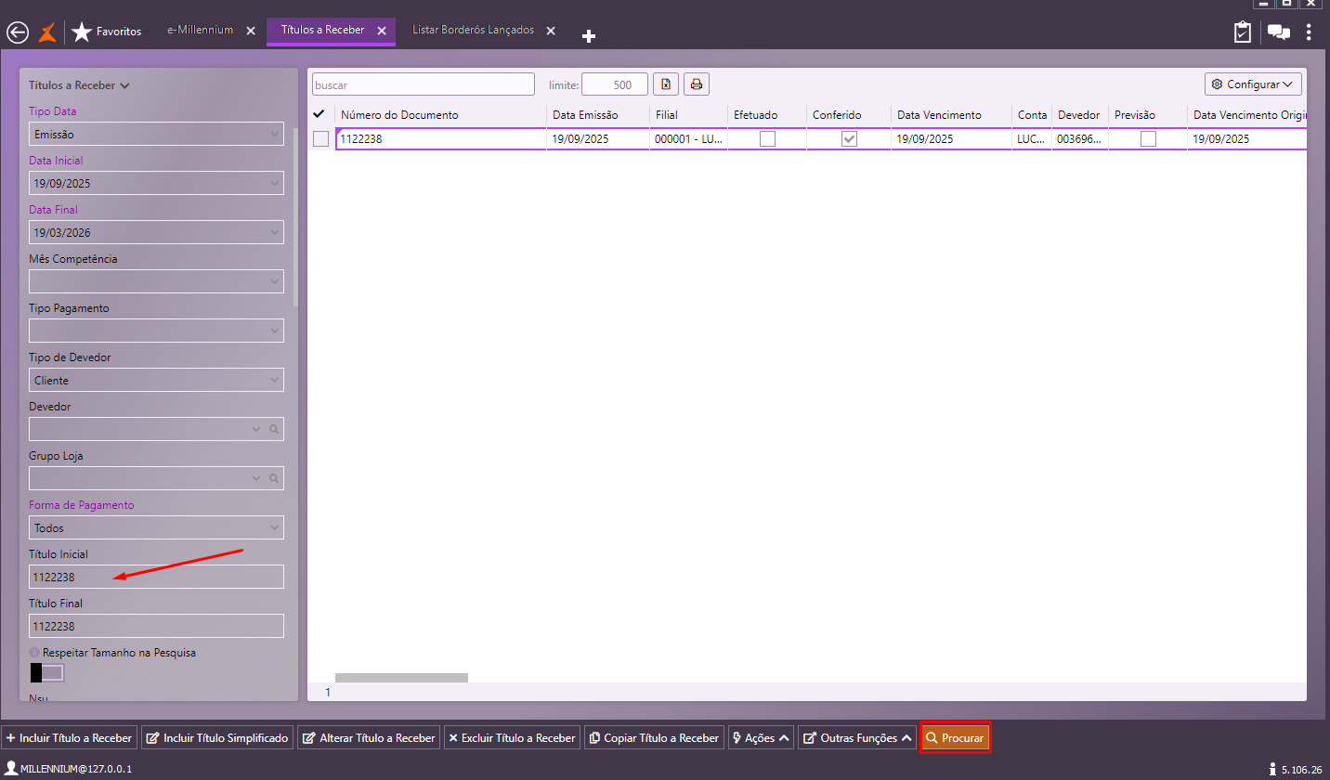Viewport: 1330px width, 780px height.
Task: Click Incluir Título a Receber button
Action: [69, 738]
